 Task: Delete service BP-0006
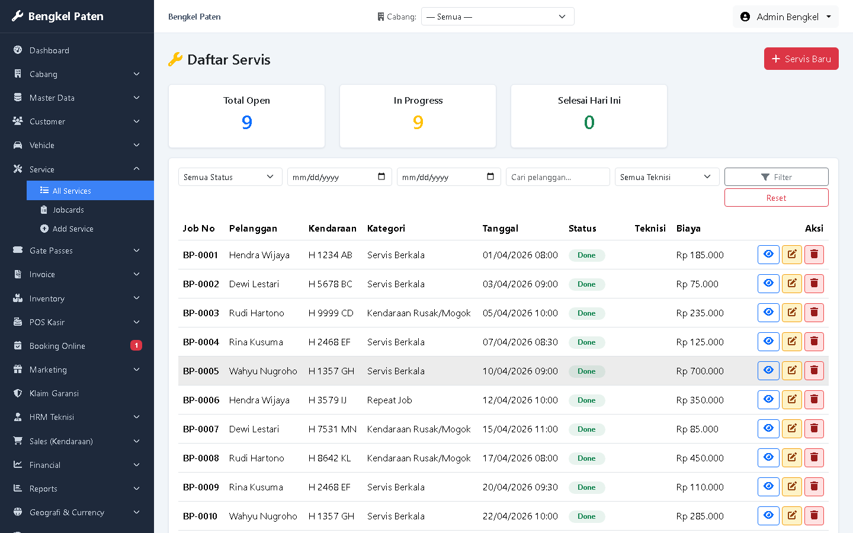coord(814,400)
